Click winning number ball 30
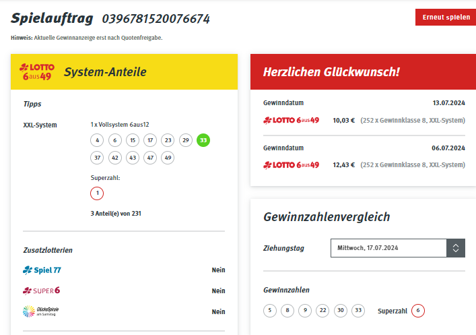The image size is (476, 335). point(341,310)
